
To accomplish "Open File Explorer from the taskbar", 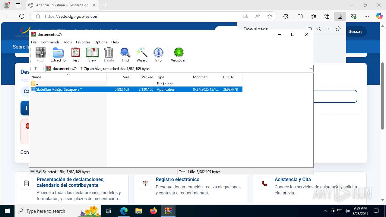I will point(138,211).
